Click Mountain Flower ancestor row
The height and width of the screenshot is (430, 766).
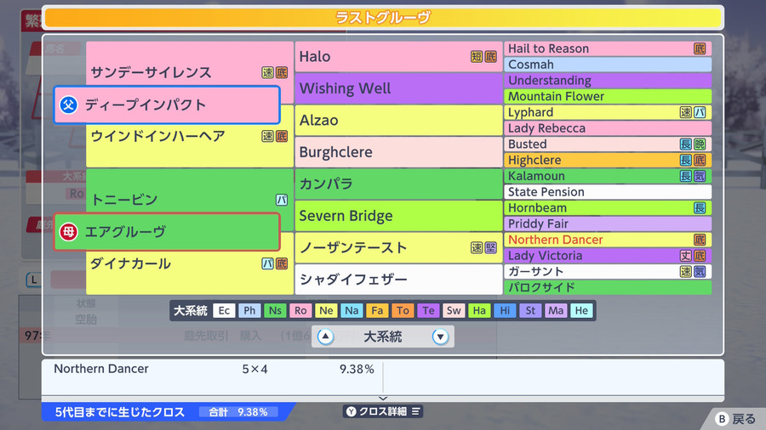point(608,97)
